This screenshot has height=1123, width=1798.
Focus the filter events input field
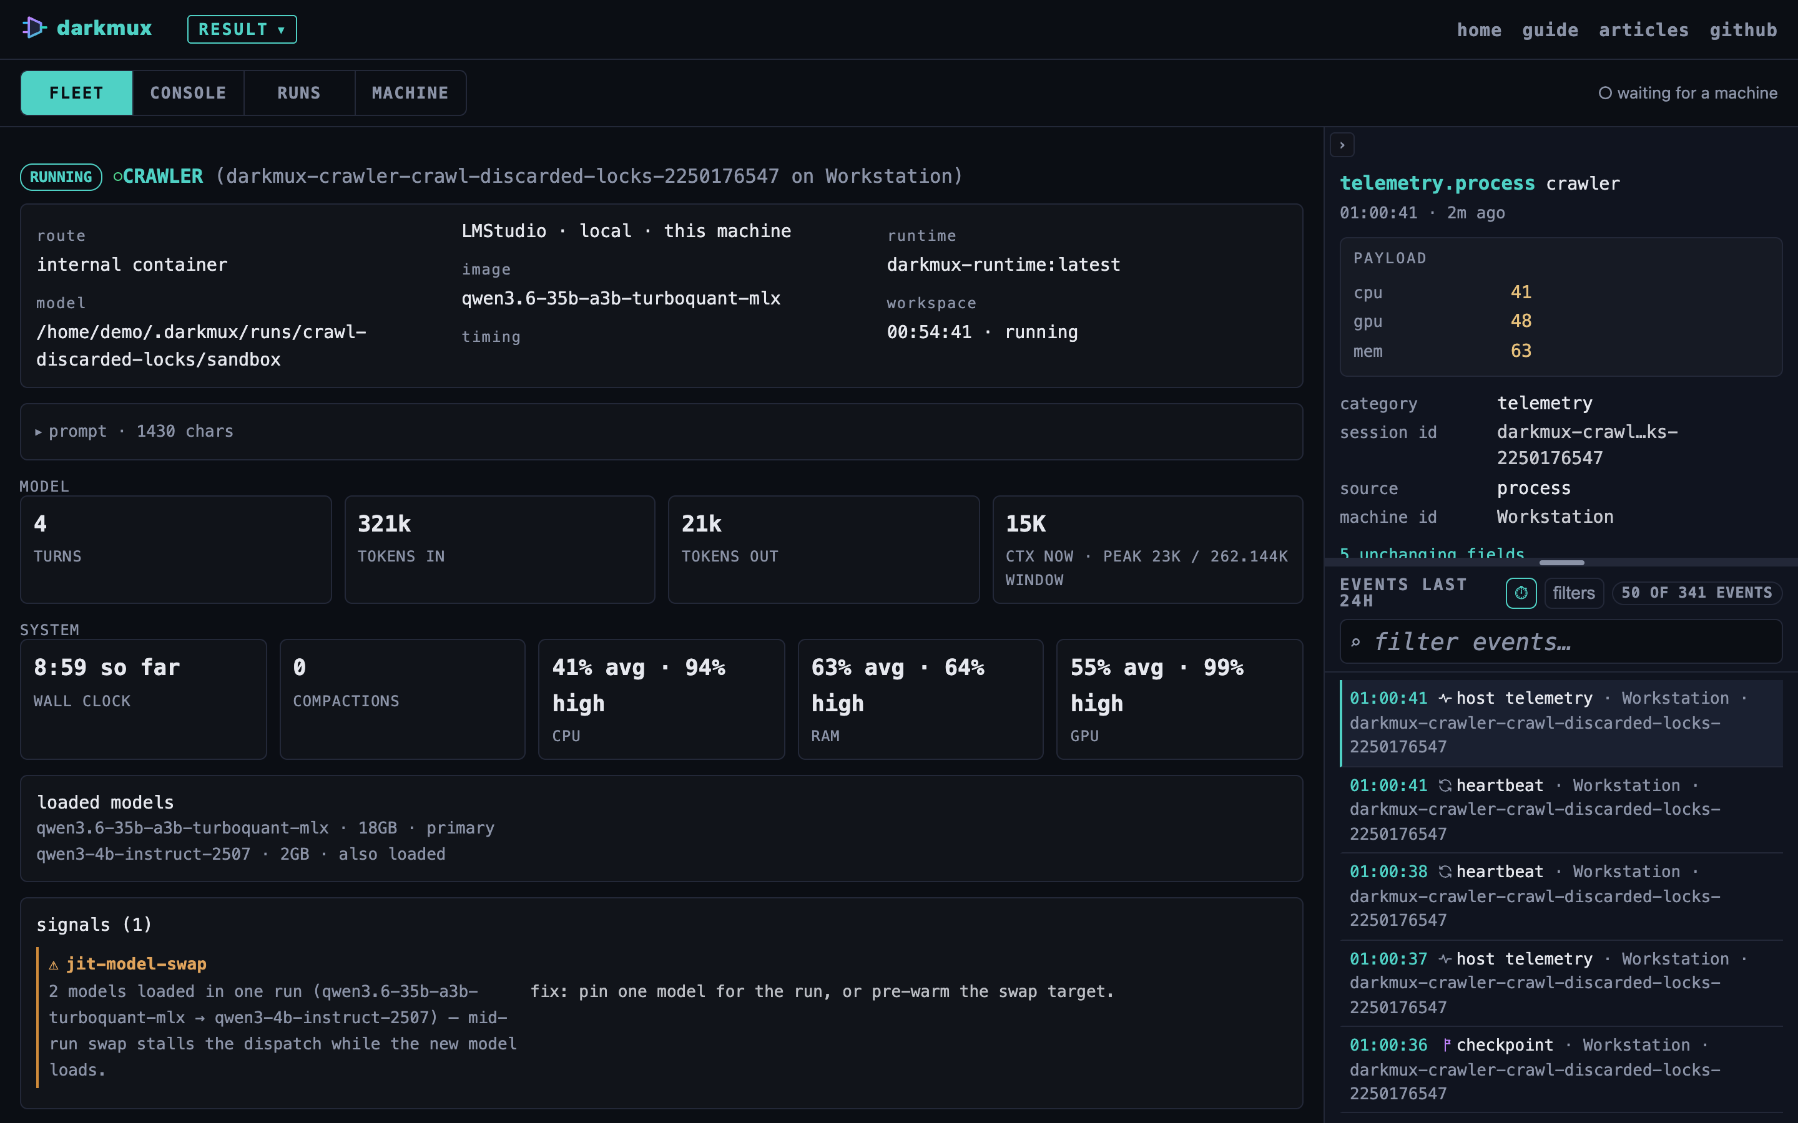click(x=1560, y=642)
